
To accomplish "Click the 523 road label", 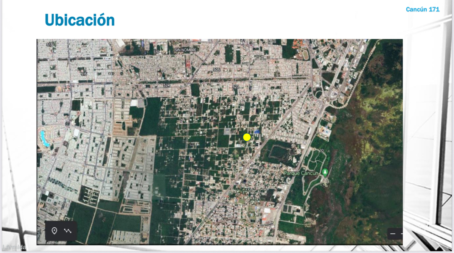I will [235, 87].
